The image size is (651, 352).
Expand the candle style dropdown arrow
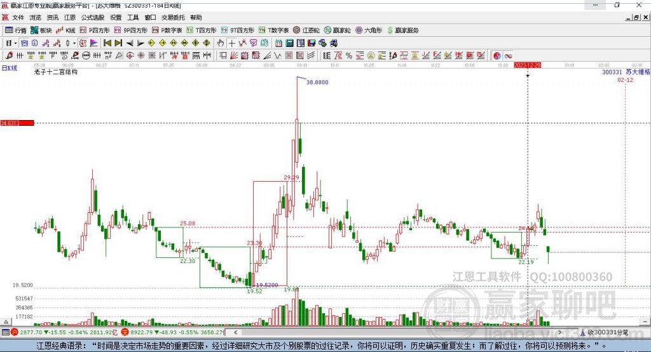(74, 43)
